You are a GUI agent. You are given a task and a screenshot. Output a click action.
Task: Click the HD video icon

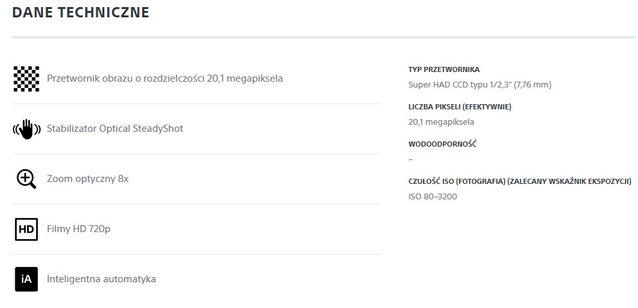[26, 229]
